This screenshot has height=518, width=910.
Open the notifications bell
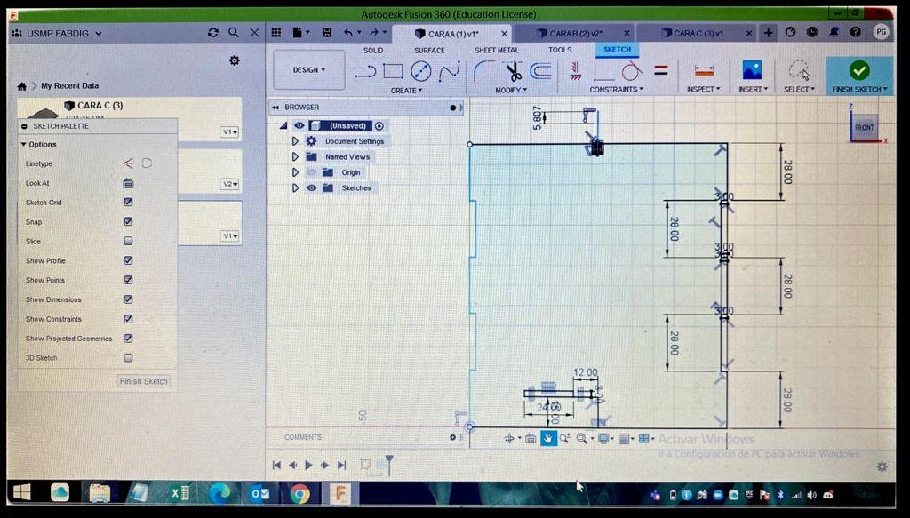coord(834,33)
